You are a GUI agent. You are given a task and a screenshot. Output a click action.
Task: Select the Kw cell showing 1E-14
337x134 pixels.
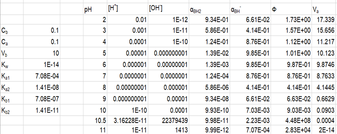pos(42,64)
